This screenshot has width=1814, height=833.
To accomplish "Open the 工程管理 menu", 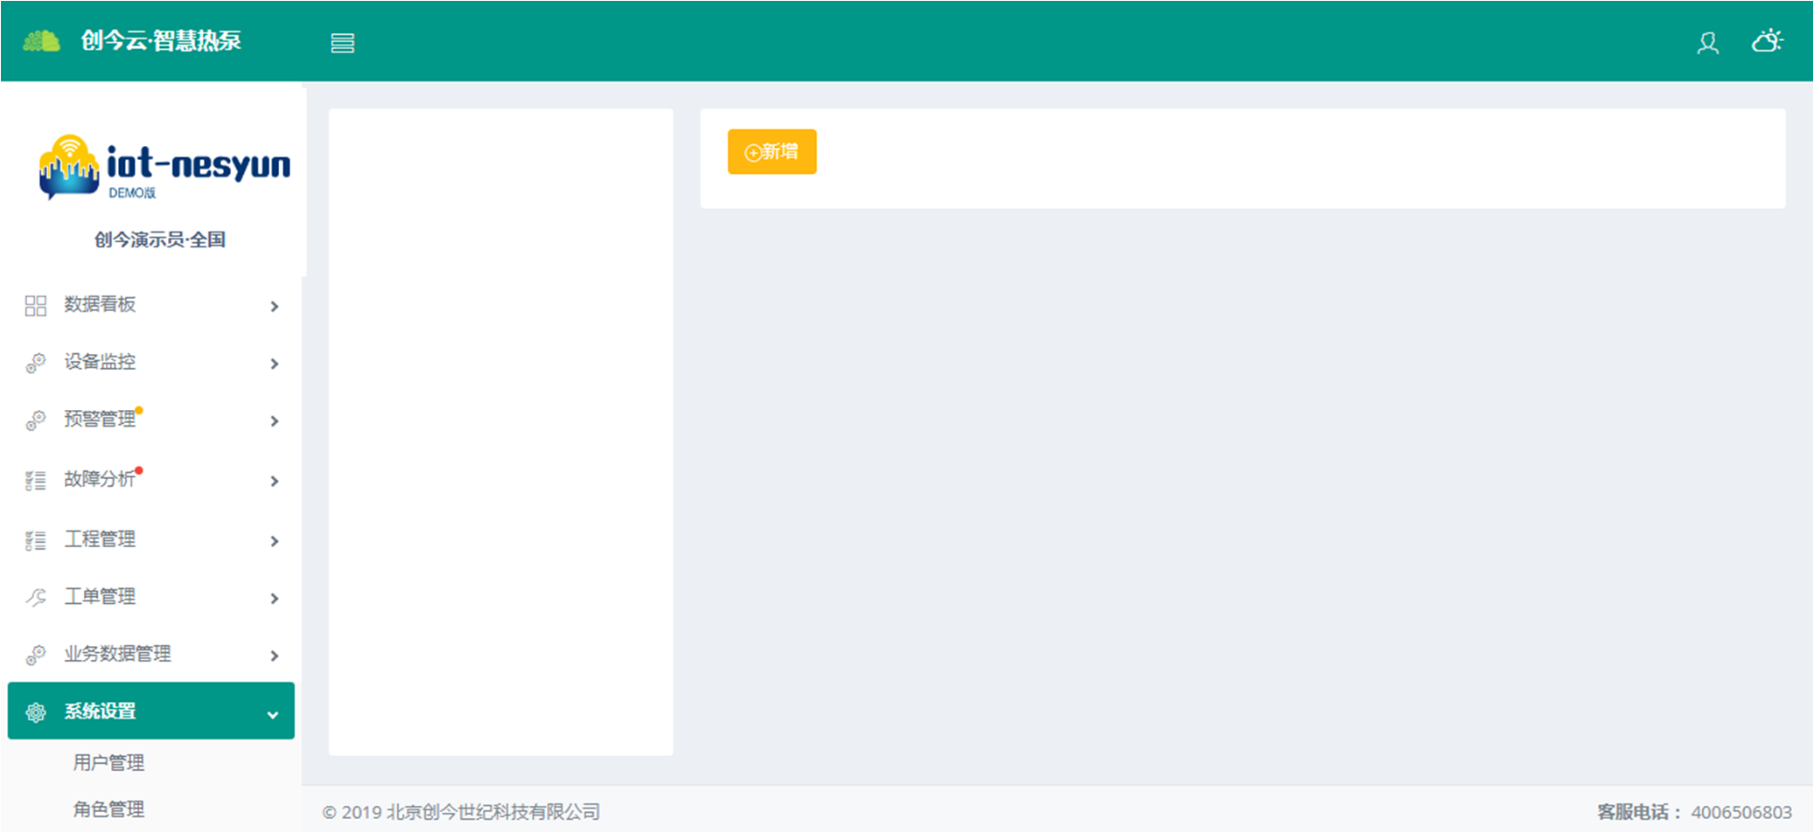I will pos(151,540).
